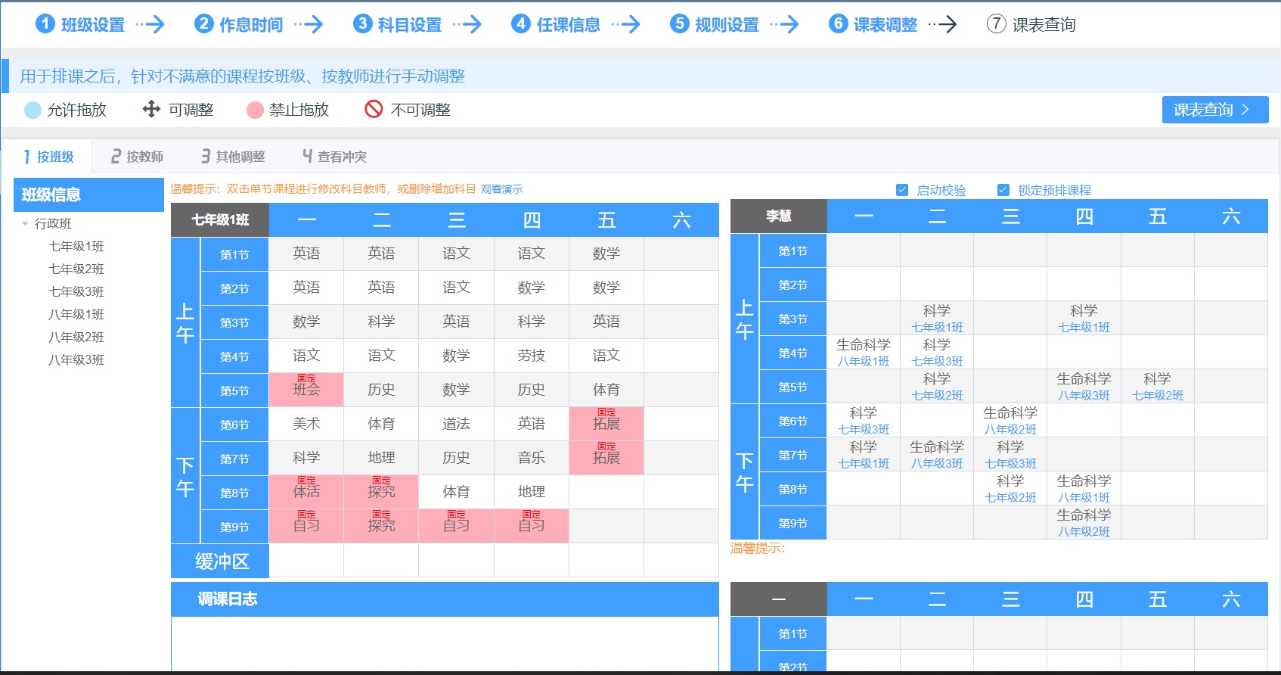Click the 课表查询 blue button
Image resolution: width=1281 pixels, height=675 pixels.
[1215, 110]
